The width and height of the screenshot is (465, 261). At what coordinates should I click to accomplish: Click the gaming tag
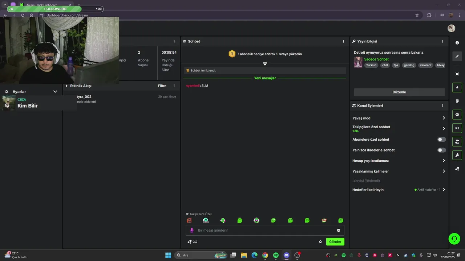click(x=409, y=65)
